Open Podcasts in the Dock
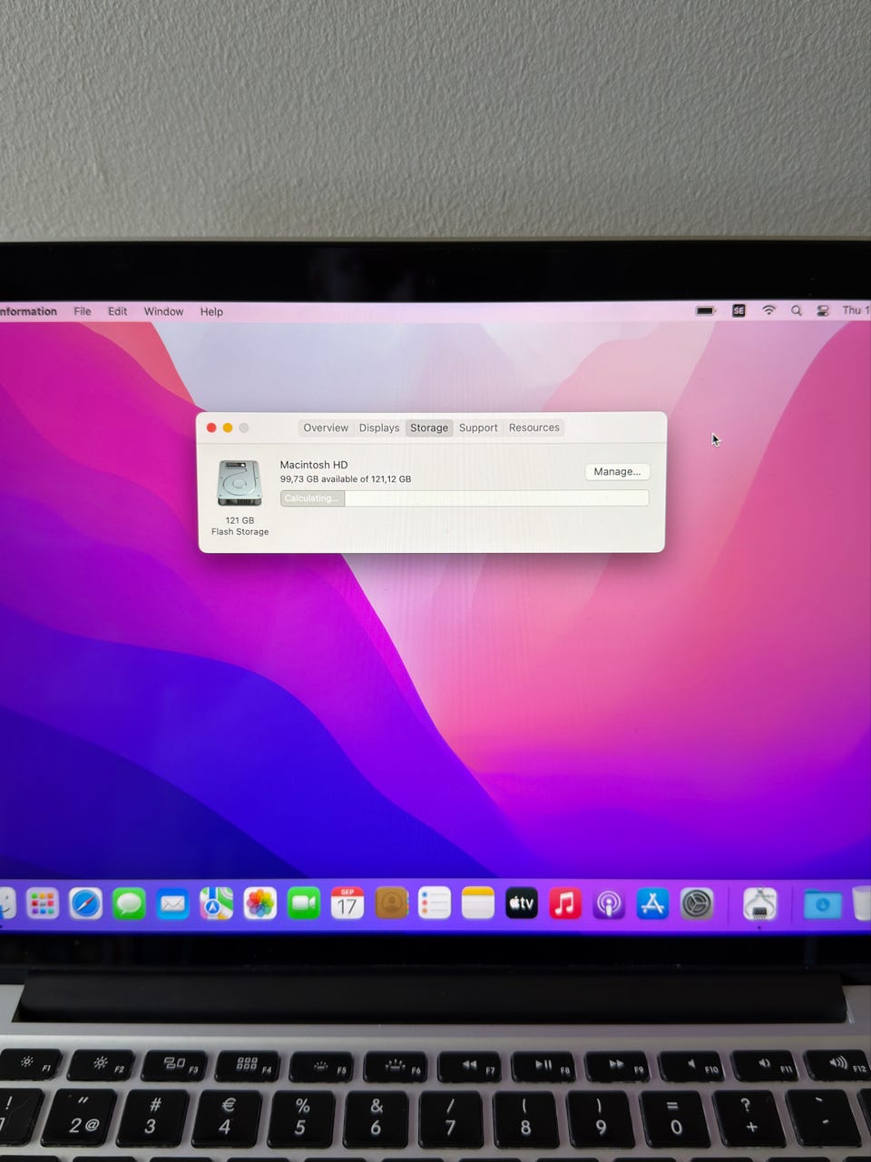The width and height of the screenshot is (871, 1162). click(609, 904)
